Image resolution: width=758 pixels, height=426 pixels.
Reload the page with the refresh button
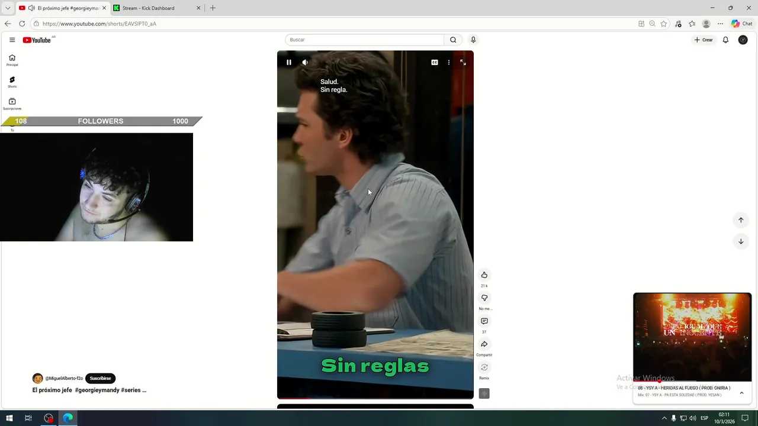point(22,24)
